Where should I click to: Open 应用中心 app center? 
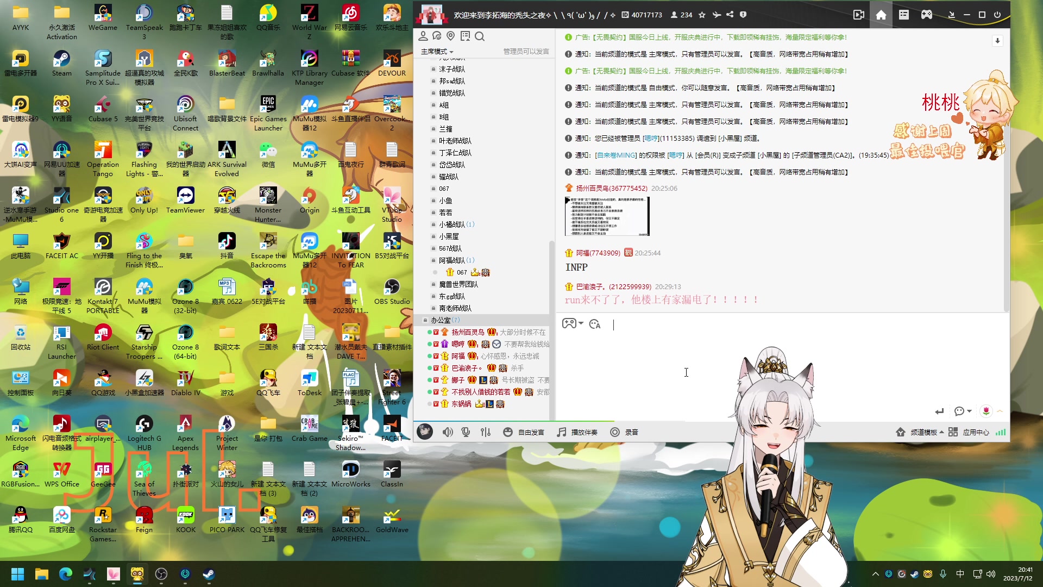(969, 432)
